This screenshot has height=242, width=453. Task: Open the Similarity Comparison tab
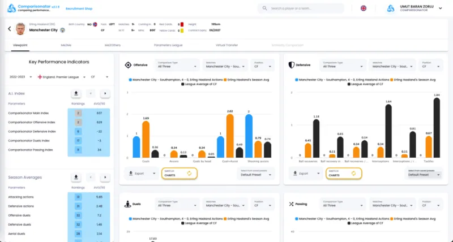288,45
